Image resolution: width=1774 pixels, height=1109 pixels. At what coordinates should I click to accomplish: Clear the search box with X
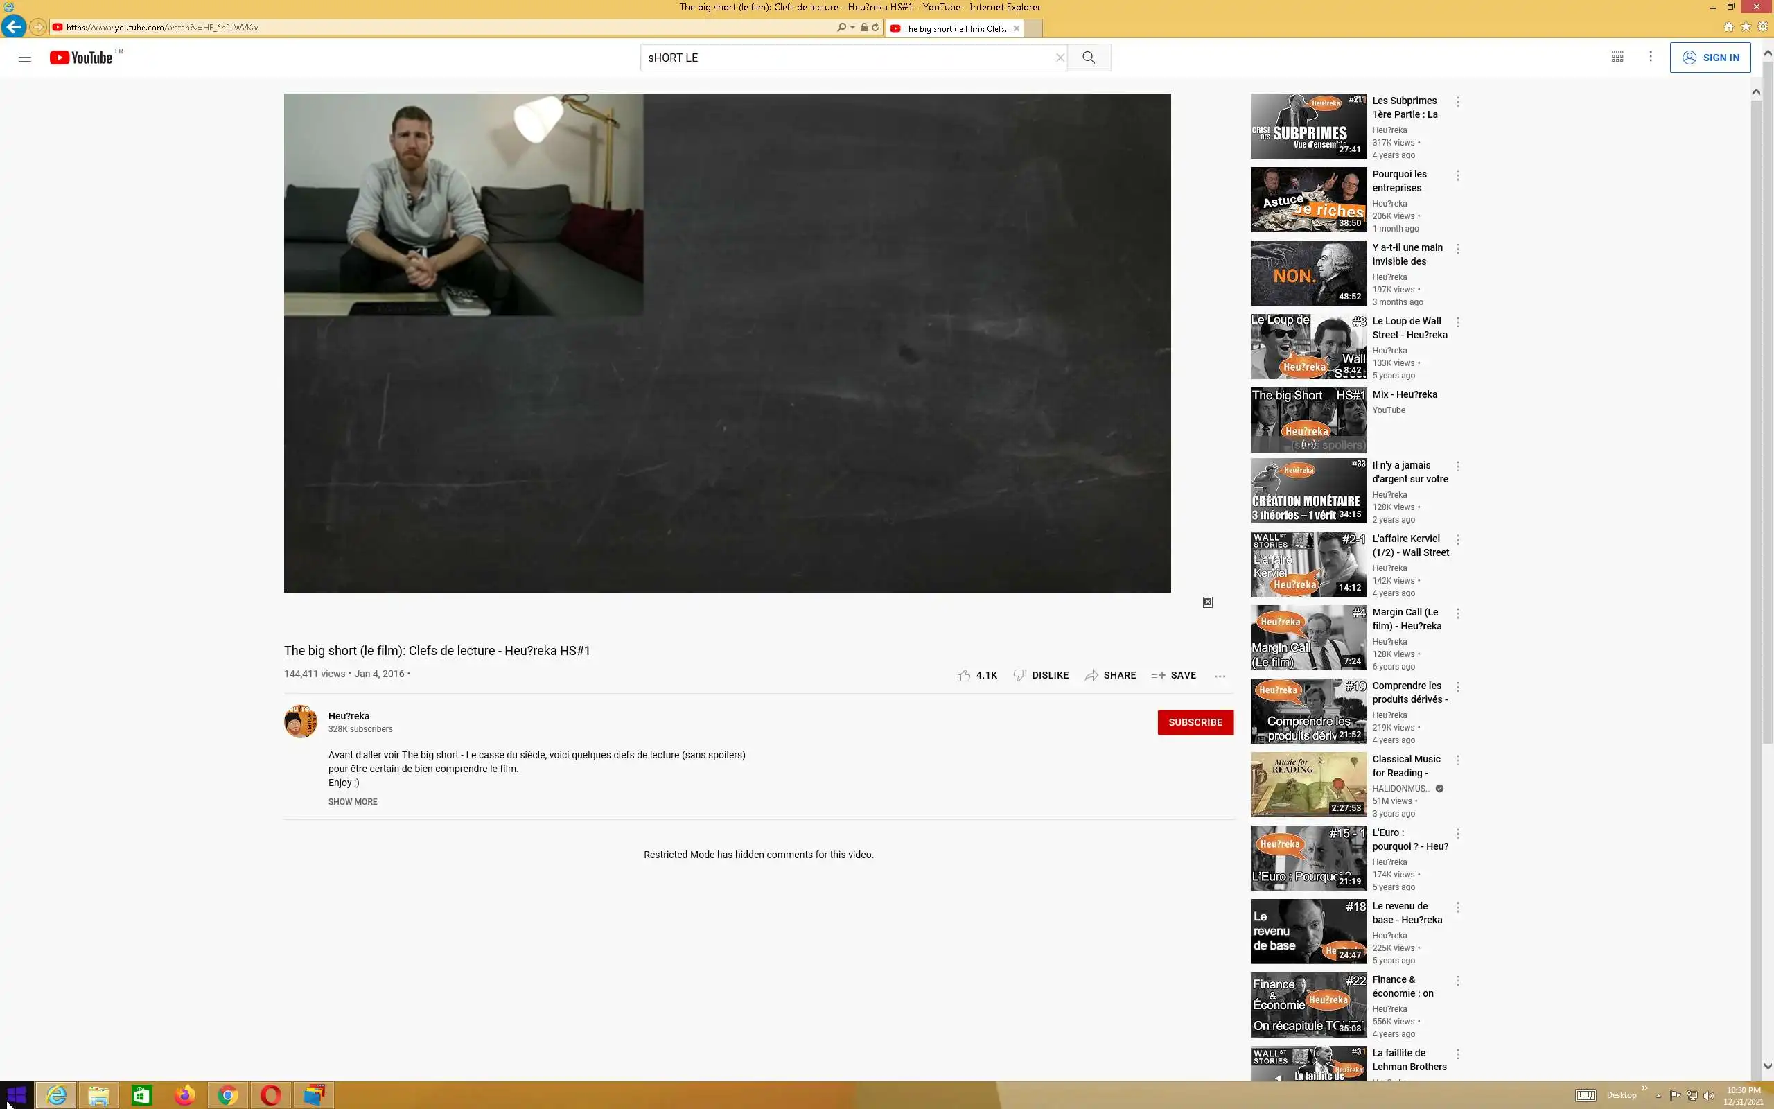point(1060,58)
